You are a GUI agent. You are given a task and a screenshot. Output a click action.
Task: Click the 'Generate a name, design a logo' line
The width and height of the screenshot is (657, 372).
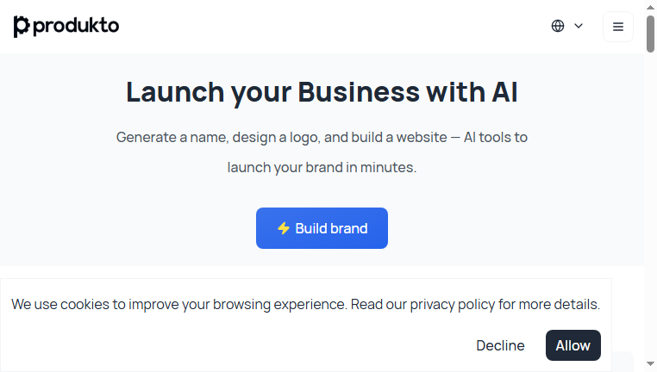click(322, 137)
